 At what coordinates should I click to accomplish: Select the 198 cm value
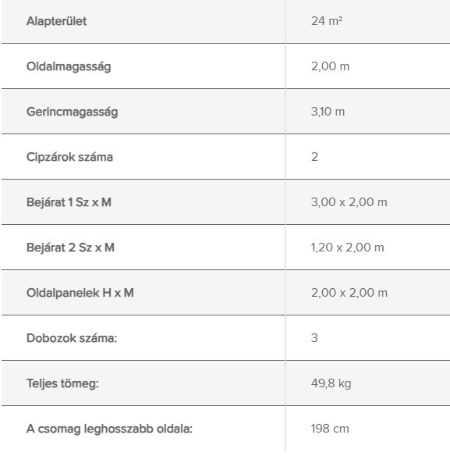(x=330, y=429)
